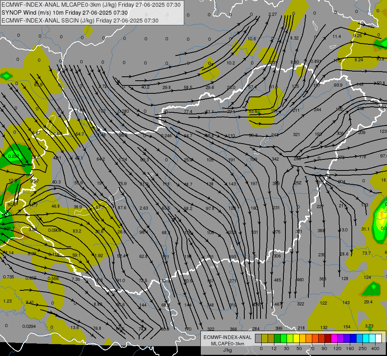Viewport: 387px width, 356px height.
Task: Click the map value 218
Action: 301,328
